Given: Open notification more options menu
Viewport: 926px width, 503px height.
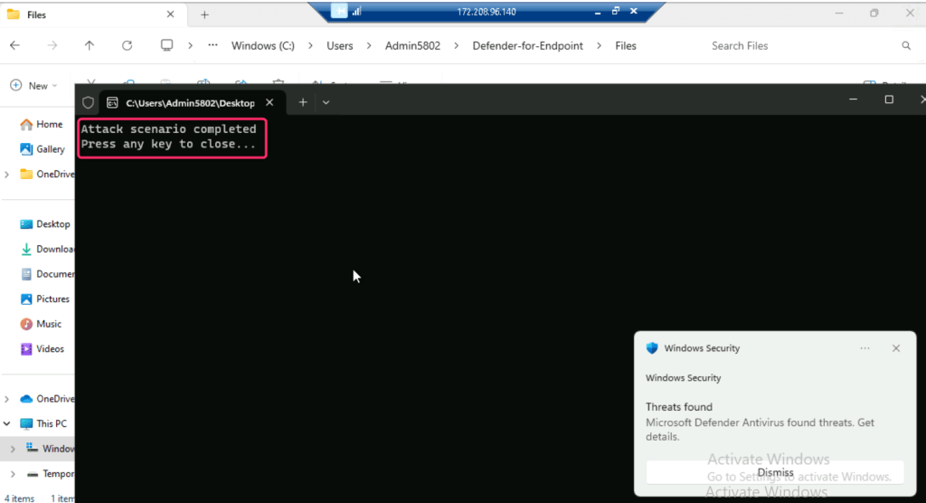Looking at the screenshot, I should tap(865, 348).
